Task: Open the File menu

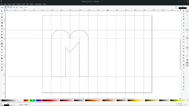Action: pyautogui.click(x=2, y=4)
